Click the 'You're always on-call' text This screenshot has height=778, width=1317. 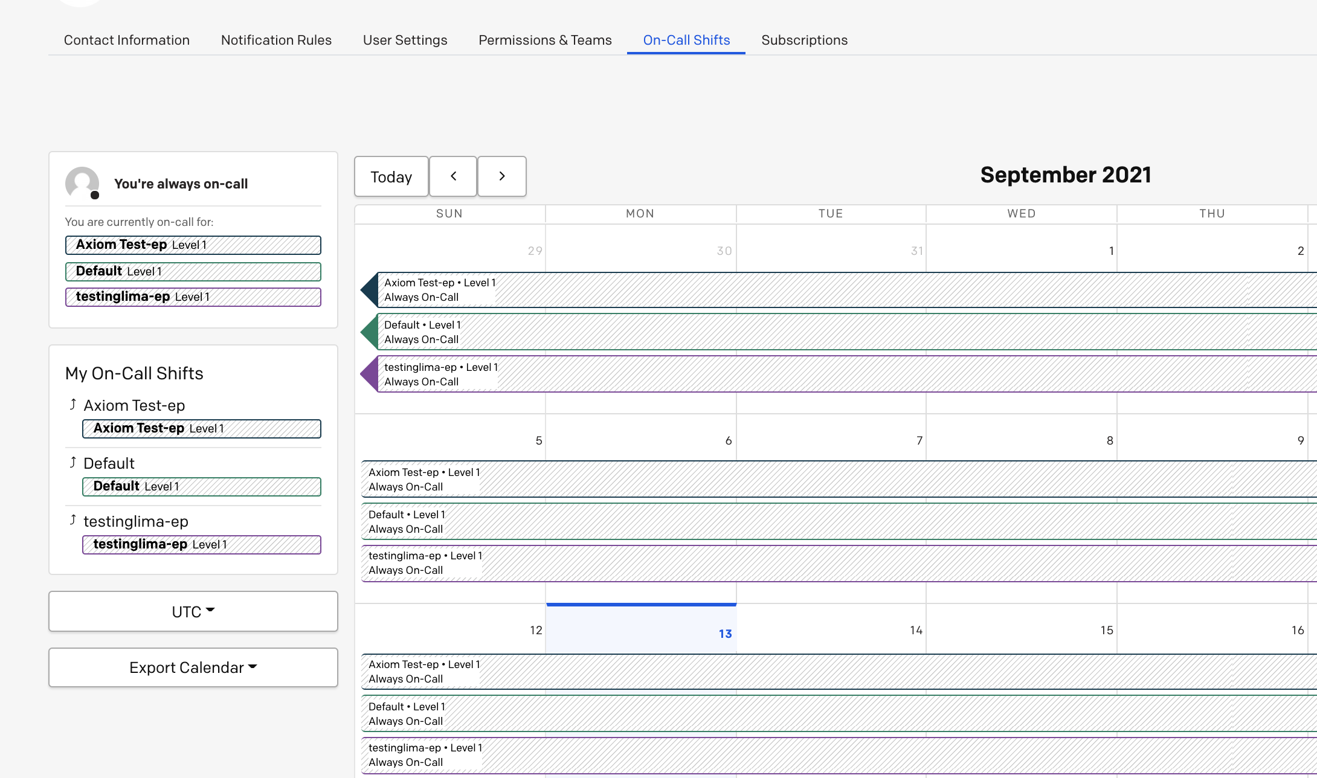[x=181, y=184]
